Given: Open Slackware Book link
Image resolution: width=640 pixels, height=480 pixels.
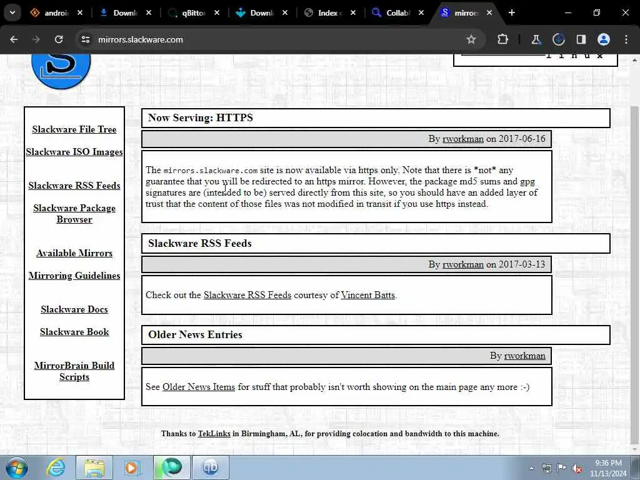Looking at the screenshot, I should [74, 332].
